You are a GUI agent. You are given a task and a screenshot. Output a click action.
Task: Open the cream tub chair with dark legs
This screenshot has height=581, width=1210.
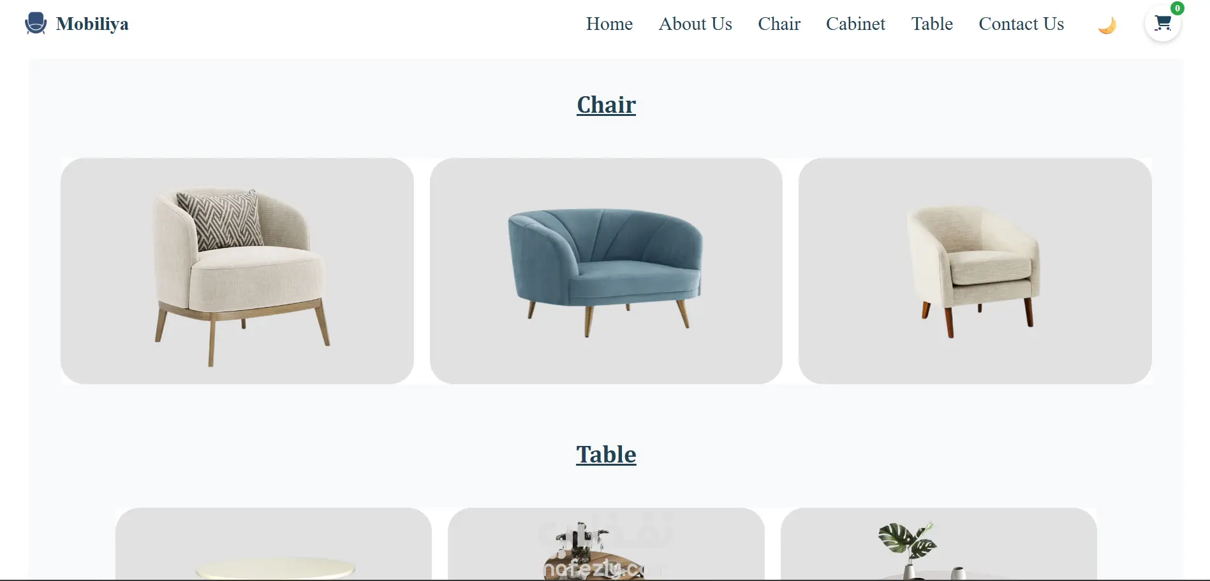tap(975, 271)
